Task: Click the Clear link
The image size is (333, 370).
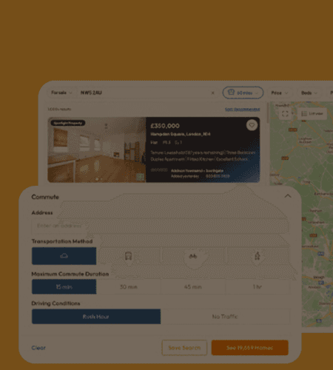Action: click(x=38, y=348)
